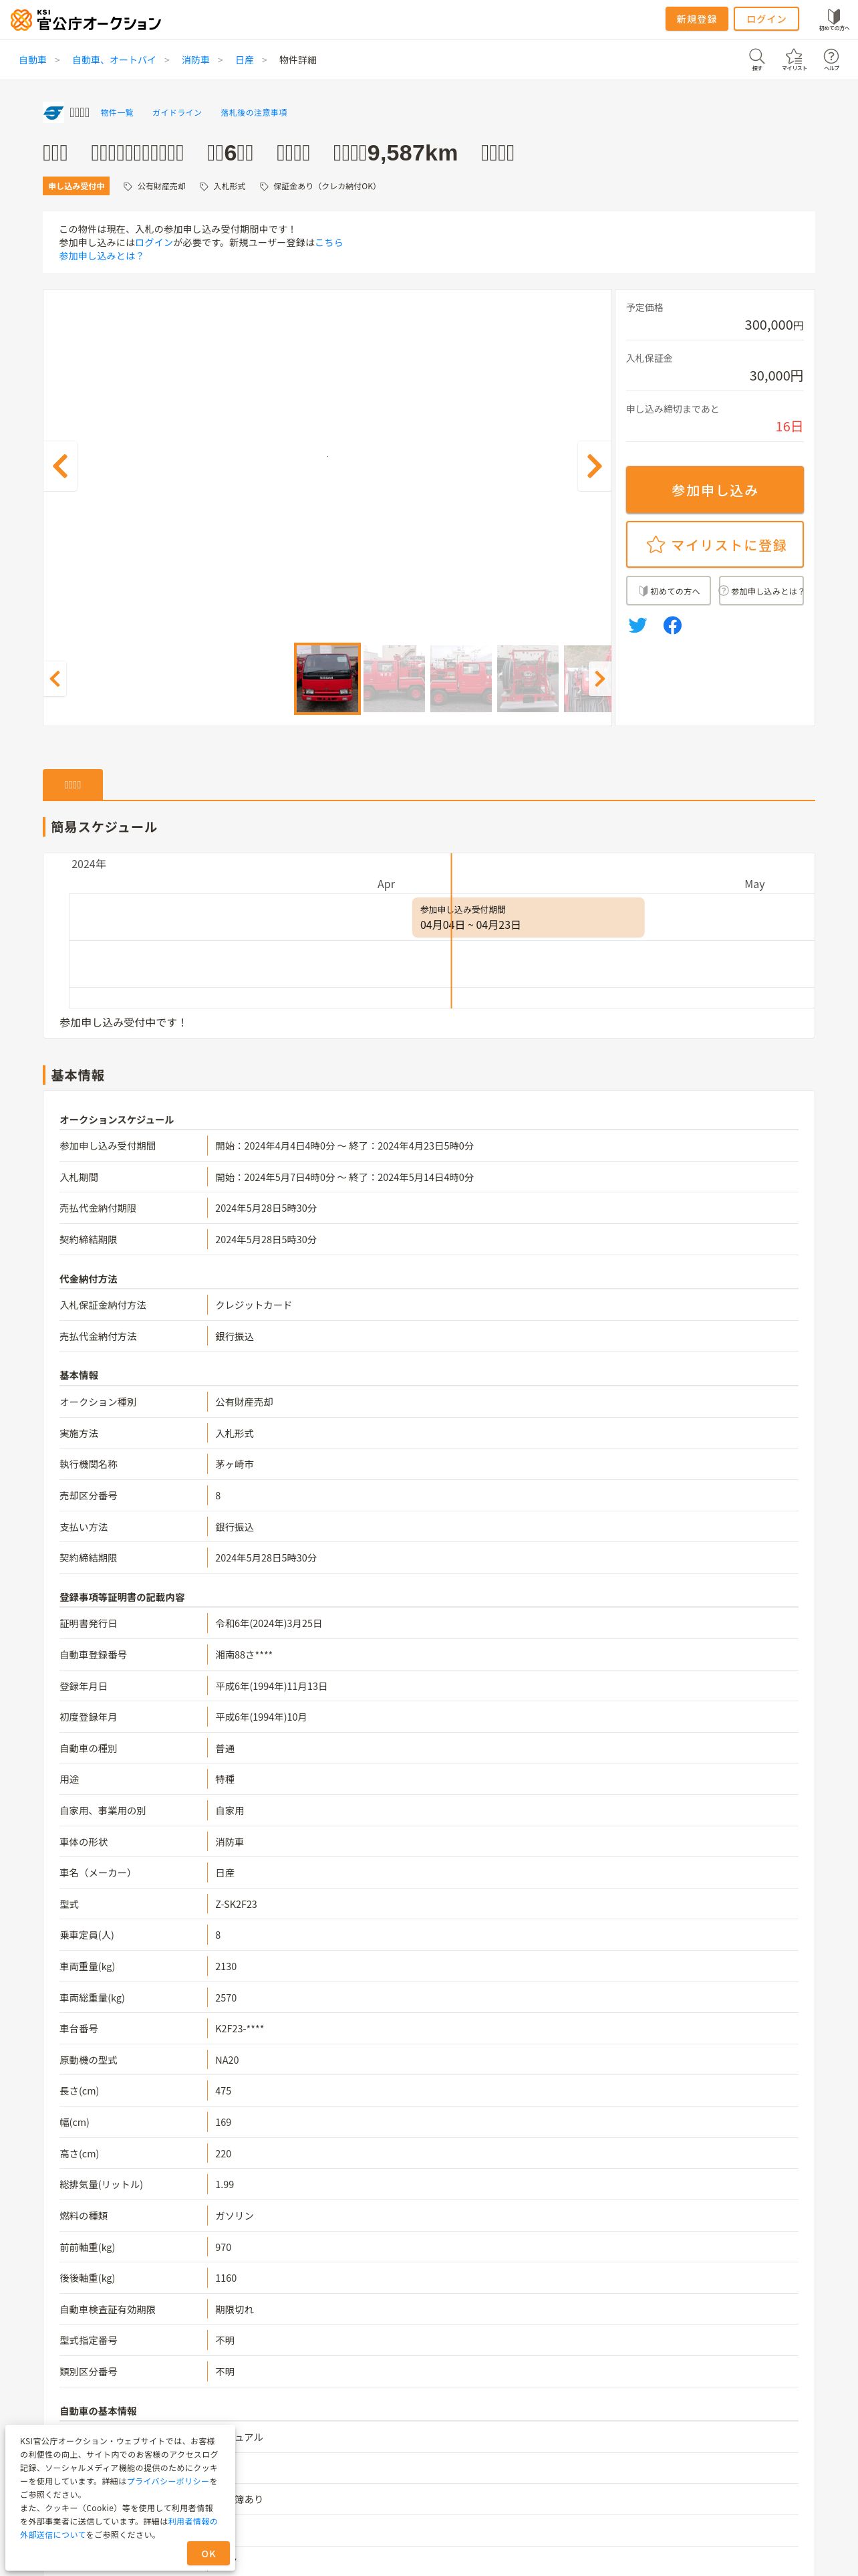Click the 公有財産売却 tag
Viewport: 858px width, 2576px height.
(155, 186)
